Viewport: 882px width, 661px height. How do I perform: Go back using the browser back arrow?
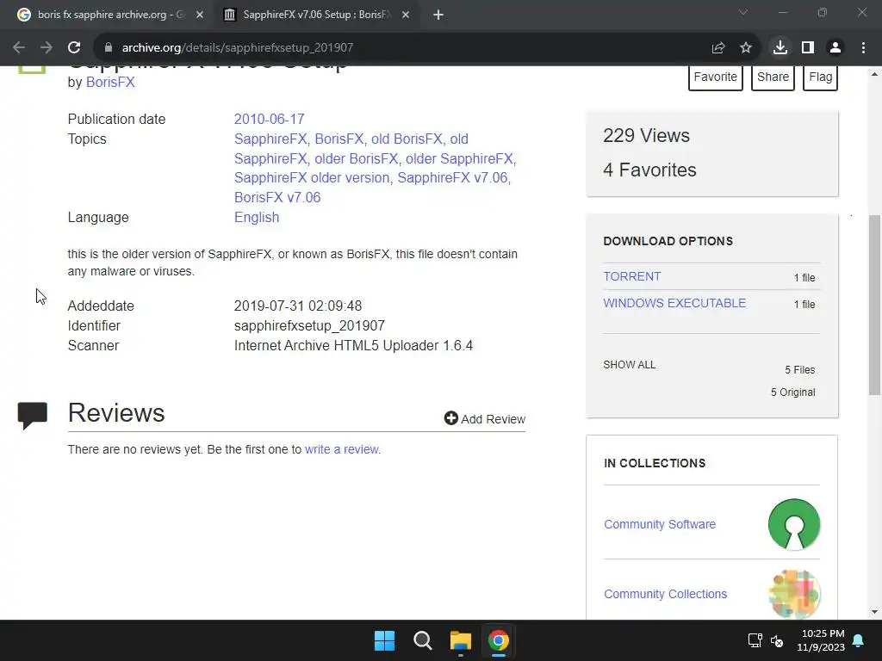point(19,48)
